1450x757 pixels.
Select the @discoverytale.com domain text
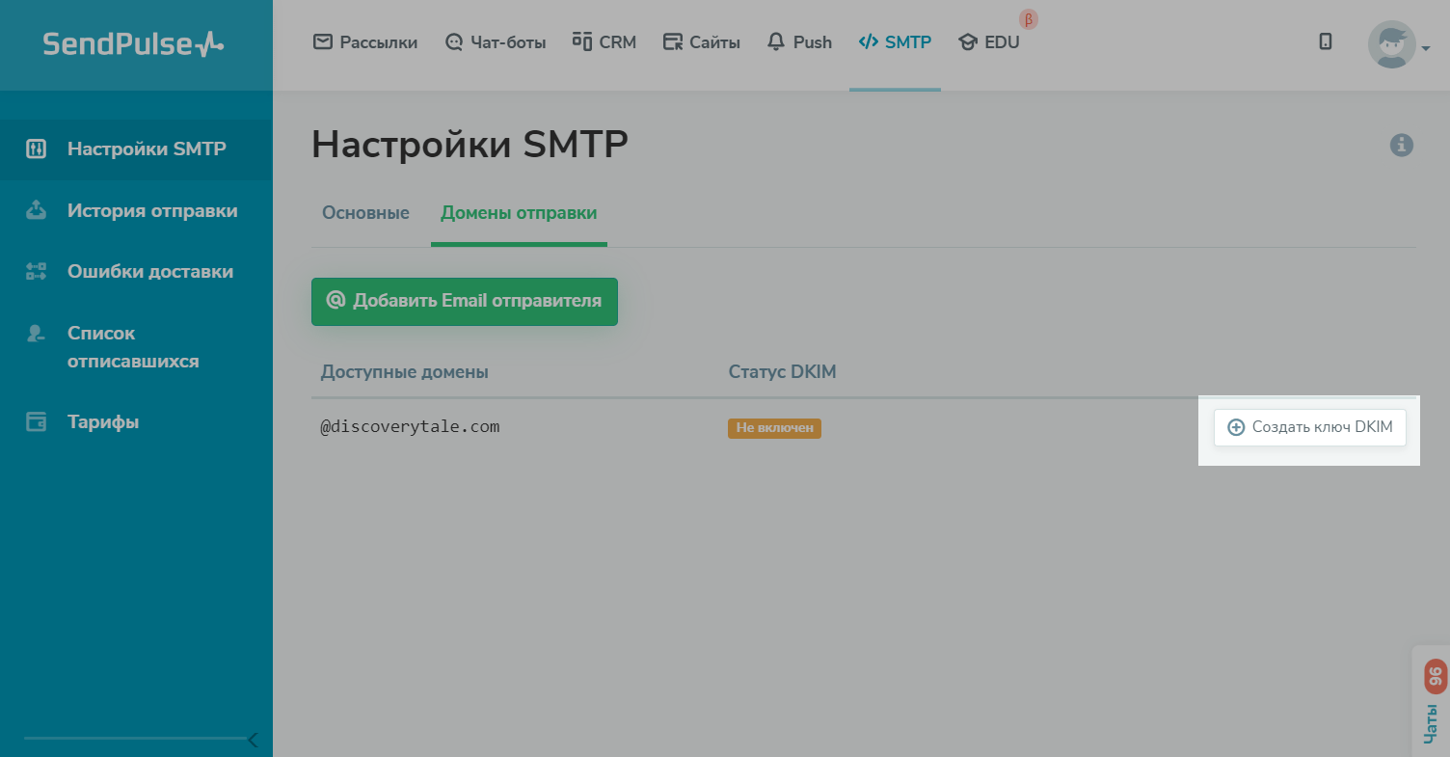pyautogui.click(x=410, y=426)
